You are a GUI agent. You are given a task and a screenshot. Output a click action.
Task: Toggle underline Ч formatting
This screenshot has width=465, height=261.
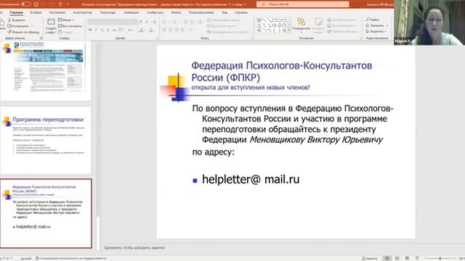point(102,30)
